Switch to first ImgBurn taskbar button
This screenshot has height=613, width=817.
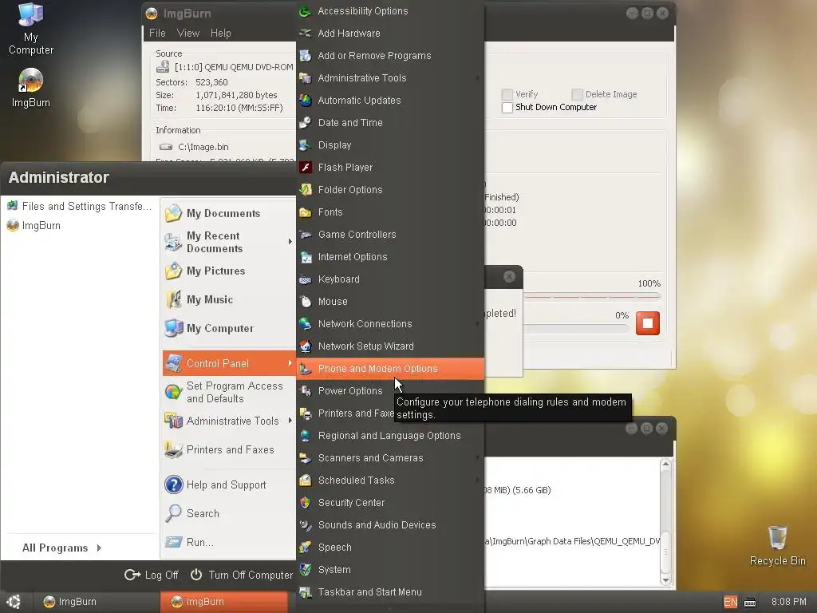tap(95, 602)
